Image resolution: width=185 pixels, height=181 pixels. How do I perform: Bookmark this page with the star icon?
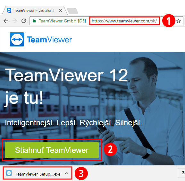click(179, 21)
